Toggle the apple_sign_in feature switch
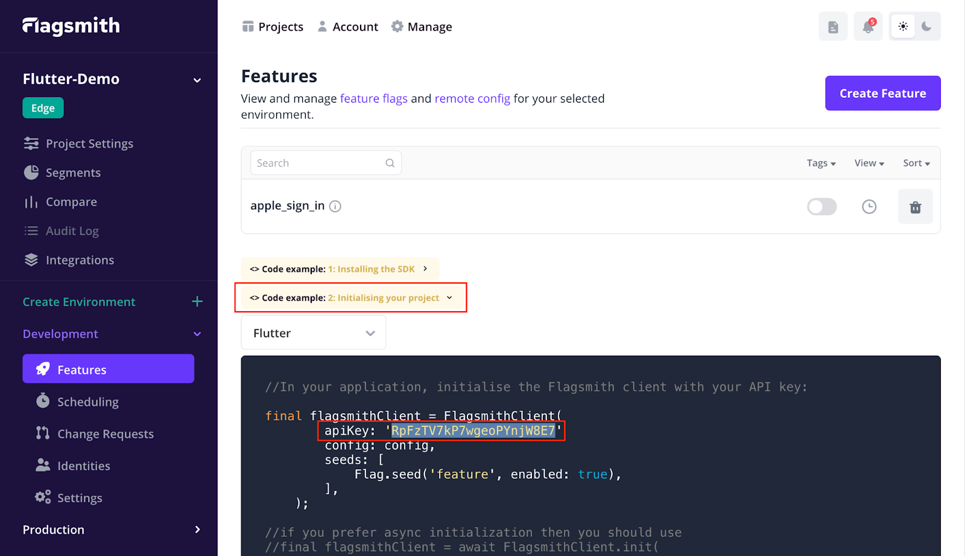Image resolution: width=965 pixels, height=556 pixels. click(821, 207)
